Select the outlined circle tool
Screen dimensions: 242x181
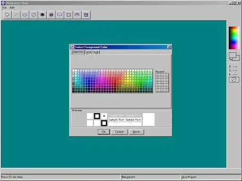[x=34, y=15]
